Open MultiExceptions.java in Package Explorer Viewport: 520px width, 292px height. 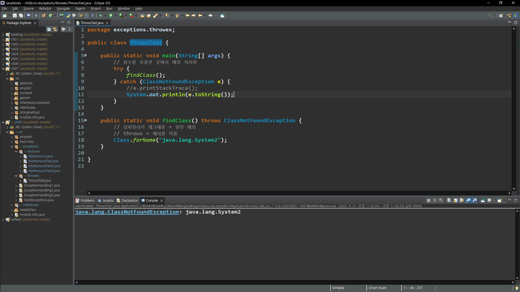pyautogui.click(x=39, y=200)
